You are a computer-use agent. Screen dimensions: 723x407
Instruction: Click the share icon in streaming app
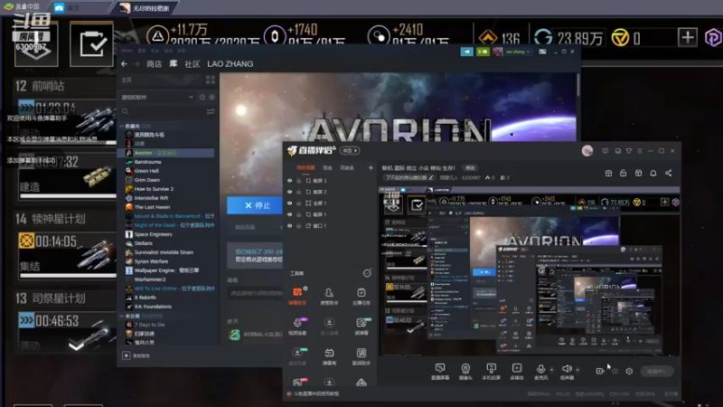click(x=668, y=173)
